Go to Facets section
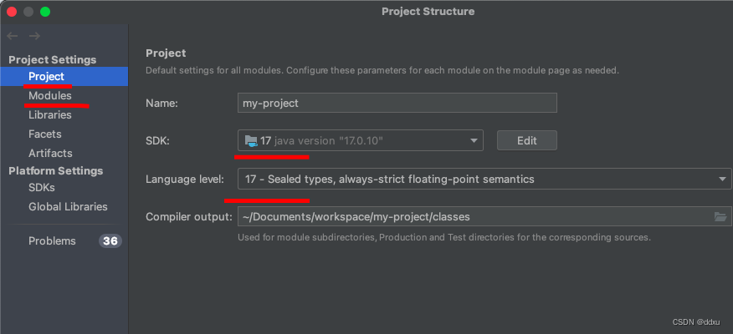733x334 pixels. tap(45, 134)
